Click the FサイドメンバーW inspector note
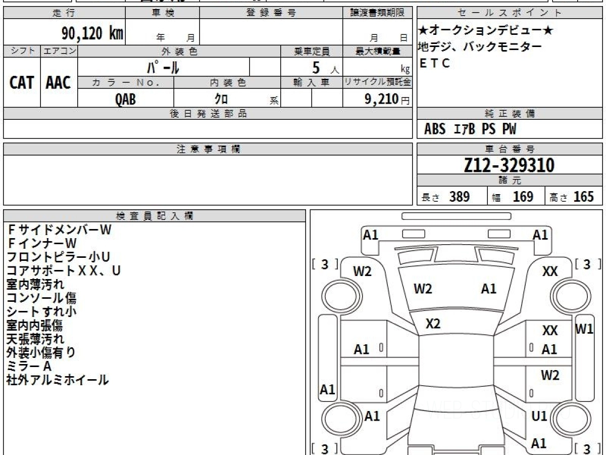Screen dimensions: 606x455 60,230
